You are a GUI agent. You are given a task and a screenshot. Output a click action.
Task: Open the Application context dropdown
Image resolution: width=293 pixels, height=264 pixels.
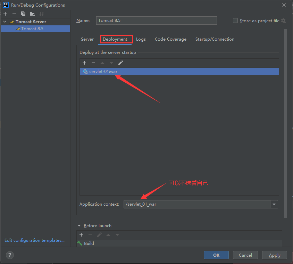274,204
